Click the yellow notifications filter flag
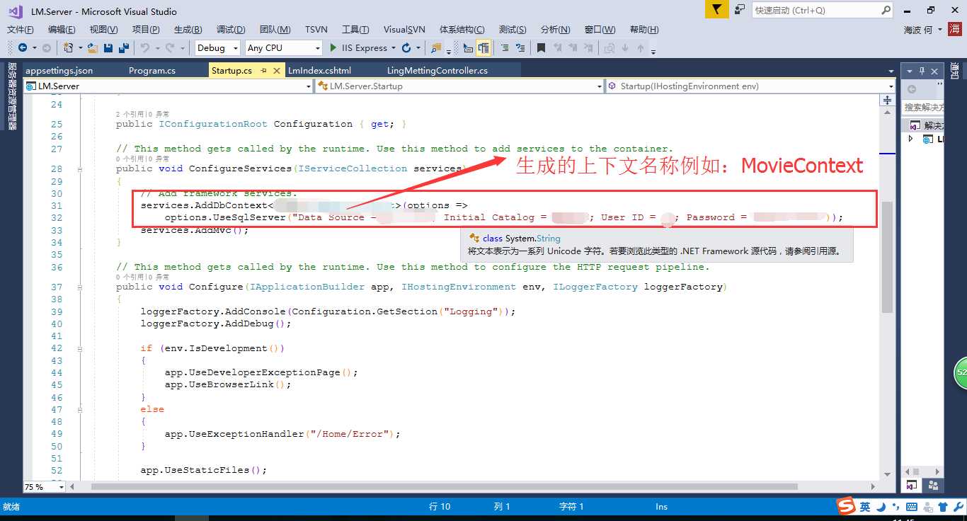The image size is (967, 521). 717,9
